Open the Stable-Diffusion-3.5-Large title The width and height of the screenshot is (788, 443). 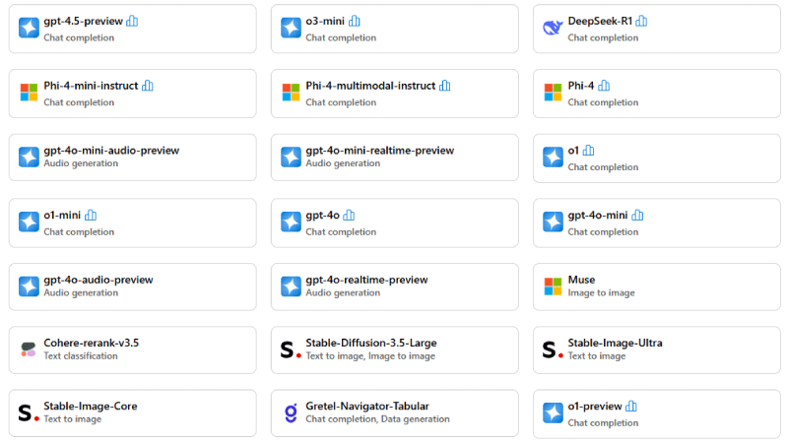pos(371,343)
